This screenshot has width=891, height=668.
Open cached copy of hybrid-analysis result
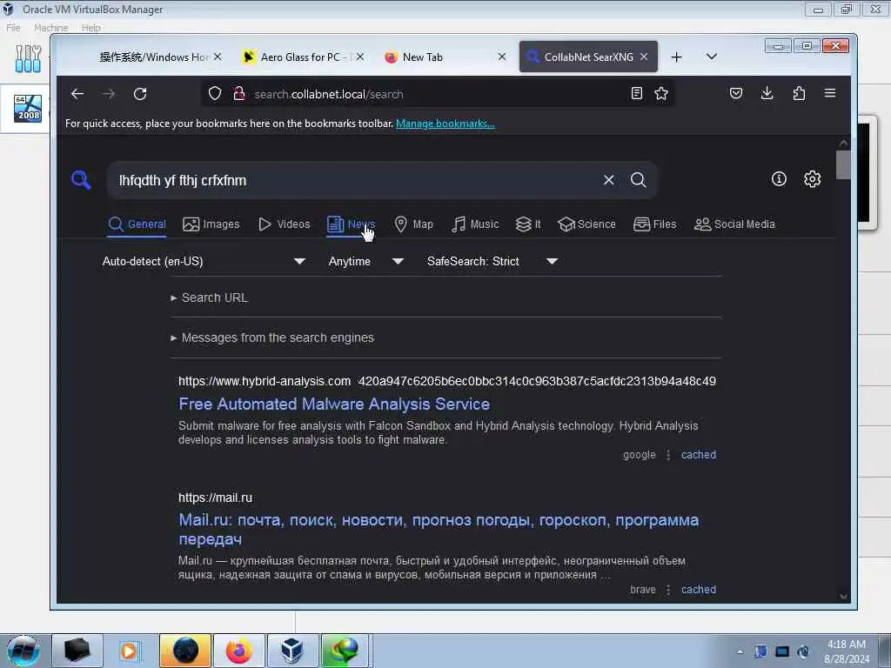[x=699, y=454]
